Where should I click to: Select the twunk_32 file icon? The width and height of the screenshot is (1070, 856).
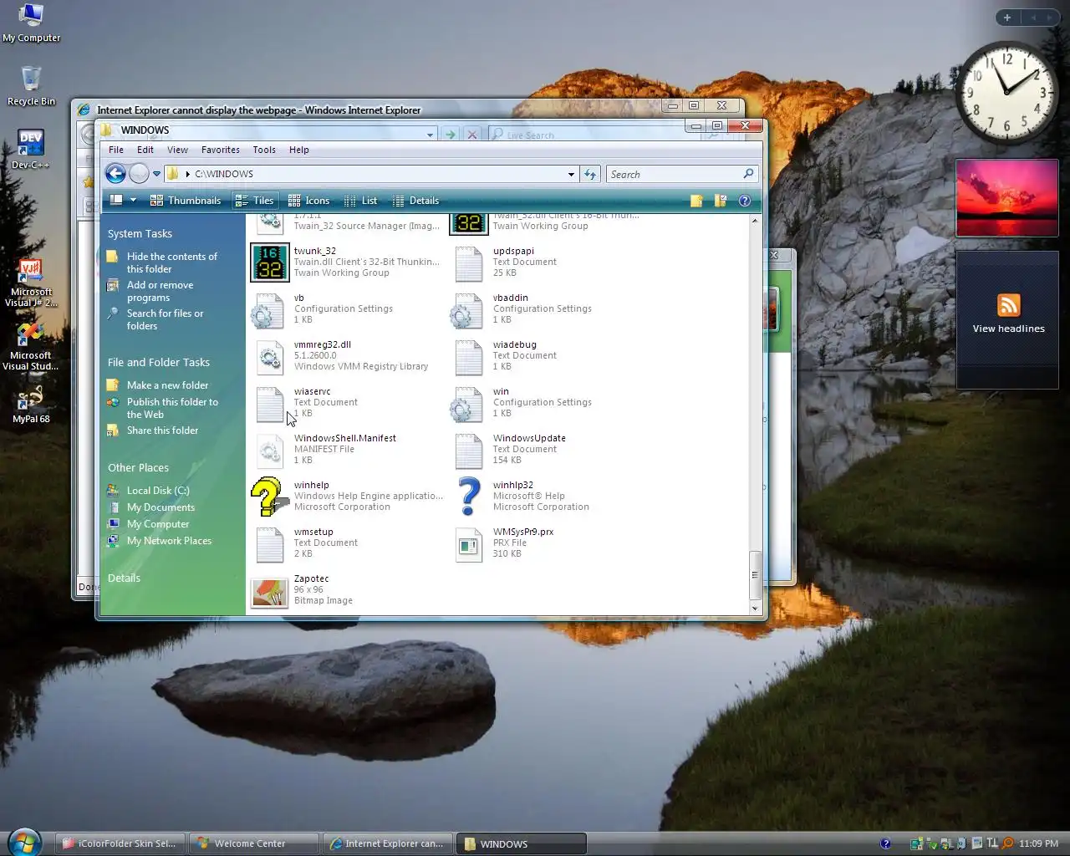(x=270, y=262)
